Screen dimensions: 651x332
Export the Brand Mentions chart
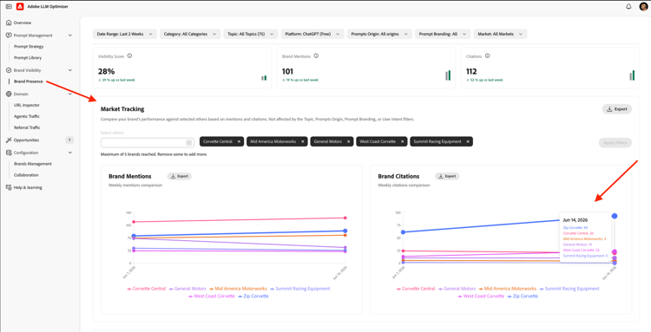[180, 176]
